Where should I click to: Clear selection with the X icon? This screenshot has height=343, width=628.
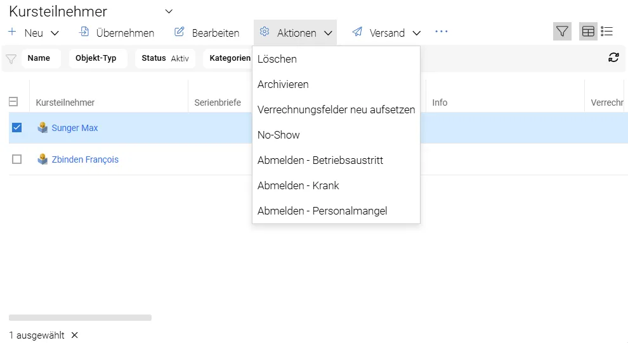(74, 335)
